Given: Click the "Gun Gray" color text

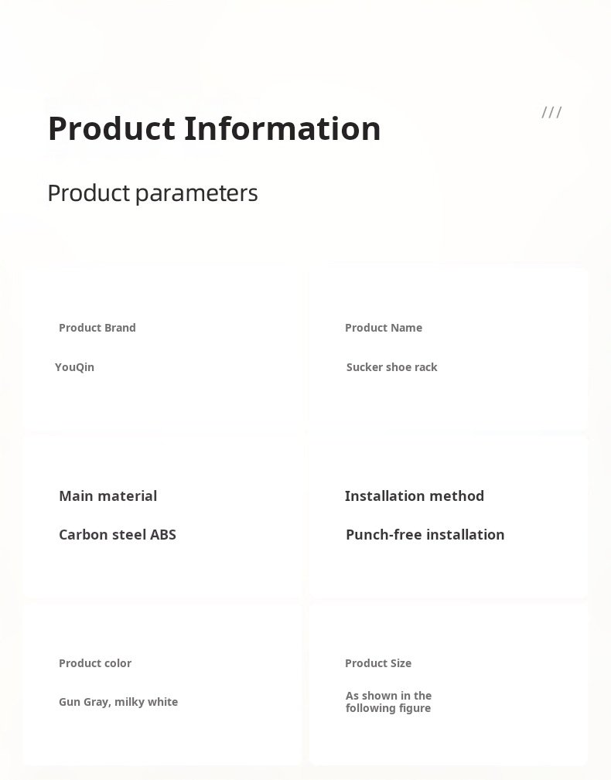Looking at the screenshot, I should click(x=84, y=702).
